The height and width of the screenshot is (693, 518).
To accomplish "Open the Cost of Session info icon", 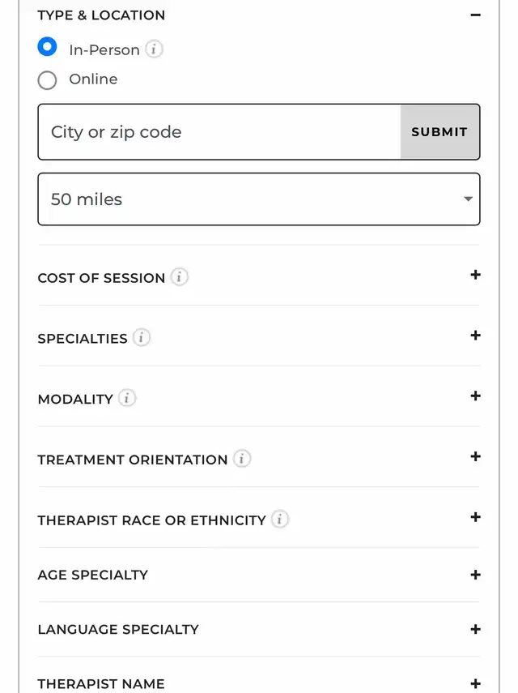I will (x=179, y=277).
